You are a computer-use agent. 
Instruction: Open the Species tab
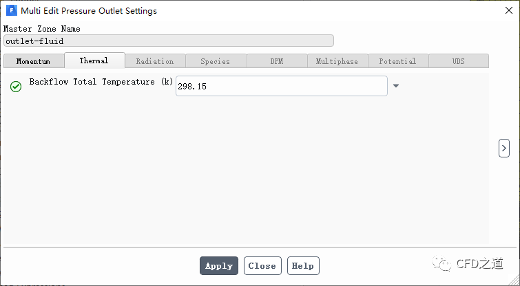click(216, 61)
